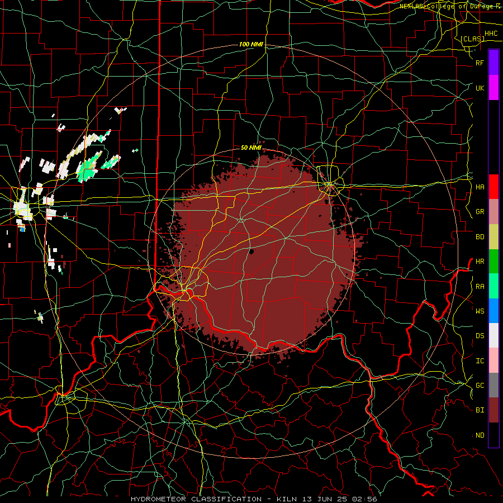Click the [CLAS] units label
The width and height of the screenshot is (503, 503).
pos(472,39)
